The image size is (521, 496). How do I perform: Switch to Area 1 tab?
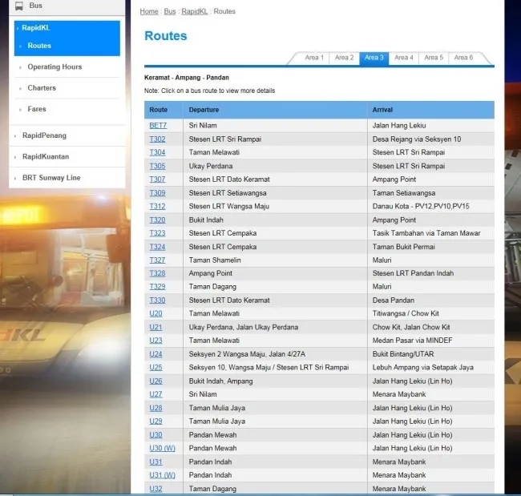coord(314,58)
